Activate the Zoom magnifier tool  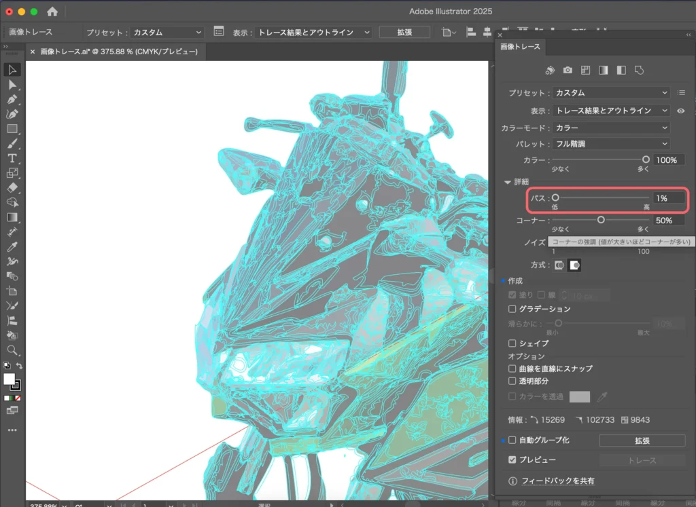[12, 350]
